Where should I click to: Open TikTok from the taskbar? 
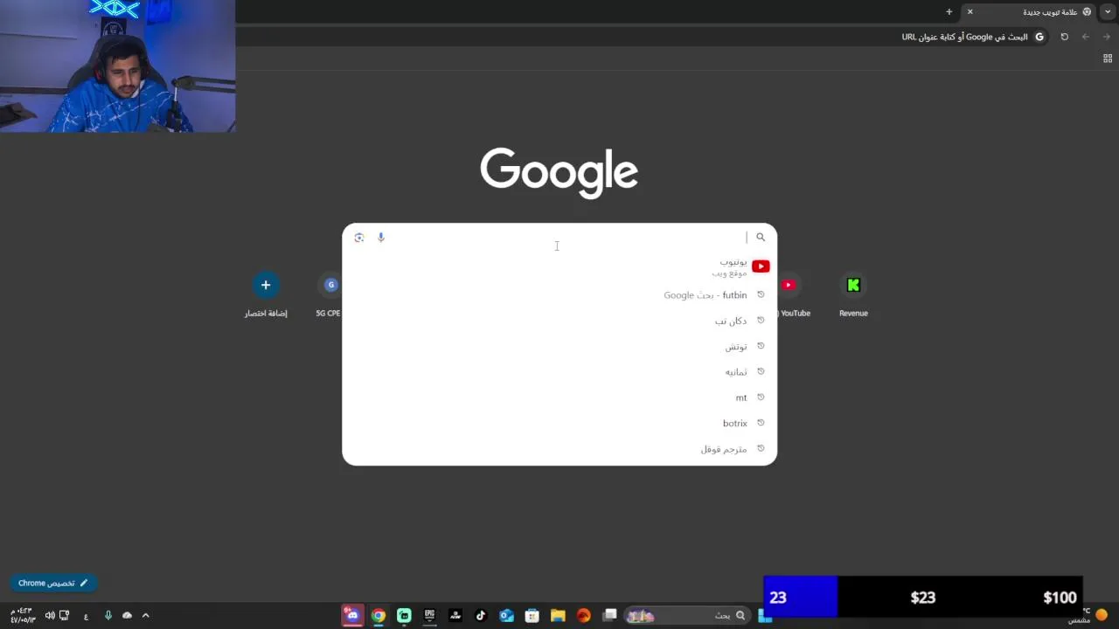point(480,615)
